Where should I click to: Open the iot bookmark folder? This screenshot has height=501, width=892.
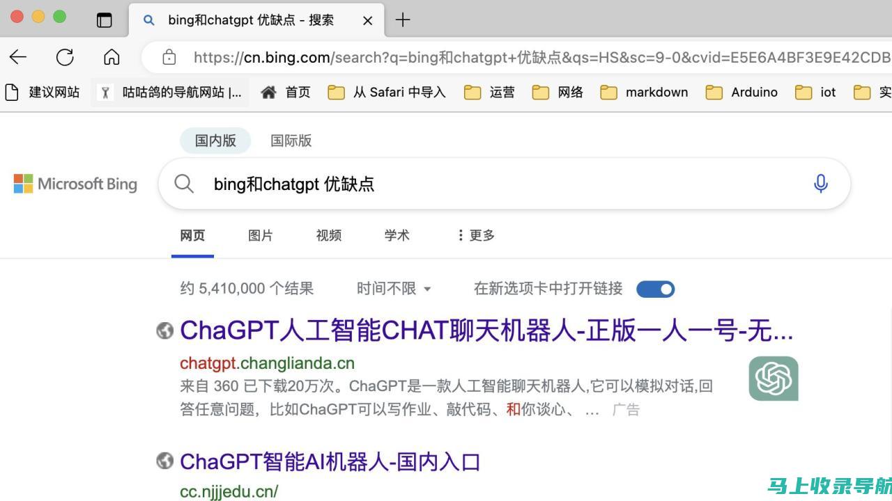pyautogui.click(x=815, y=92)
